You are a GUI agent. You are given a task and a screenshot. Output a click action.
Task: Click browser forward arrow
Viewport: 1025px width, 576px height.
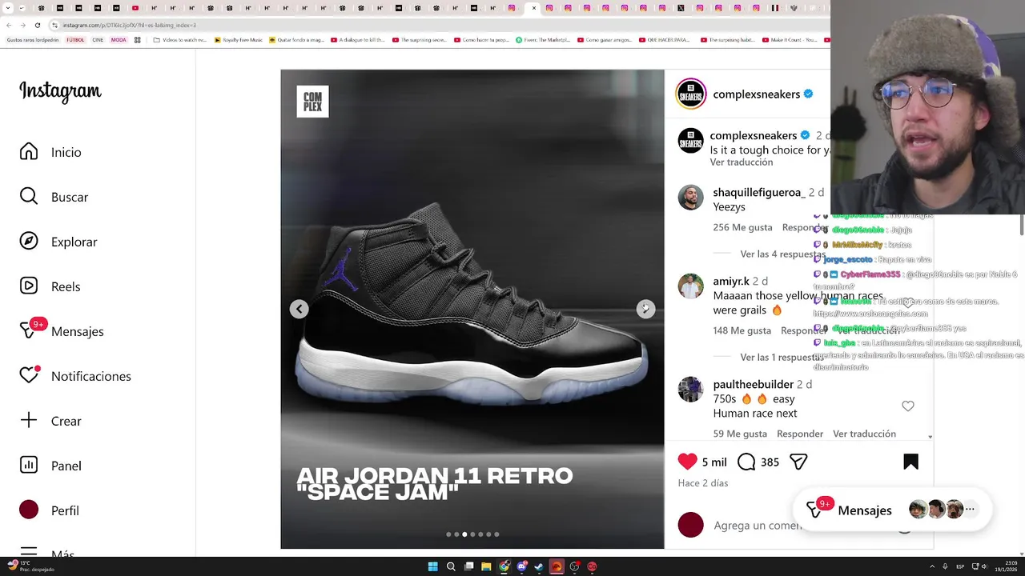pyautogui.click(x=22, y=25)
